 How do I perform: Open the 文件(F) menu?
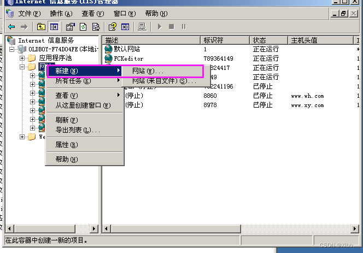click(30, 14)
